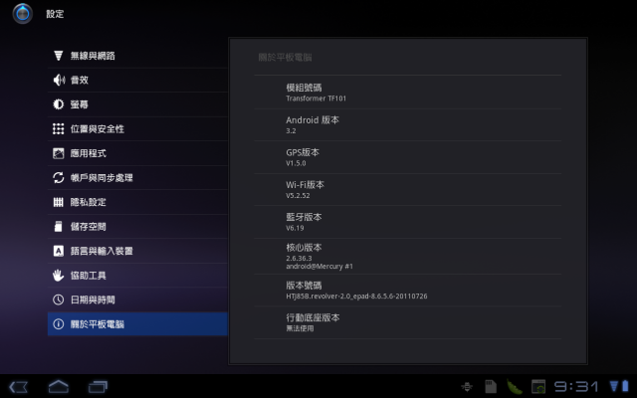Open 應用程式 settings
Viewport: 637px width, 398px height.
point(137,153)
